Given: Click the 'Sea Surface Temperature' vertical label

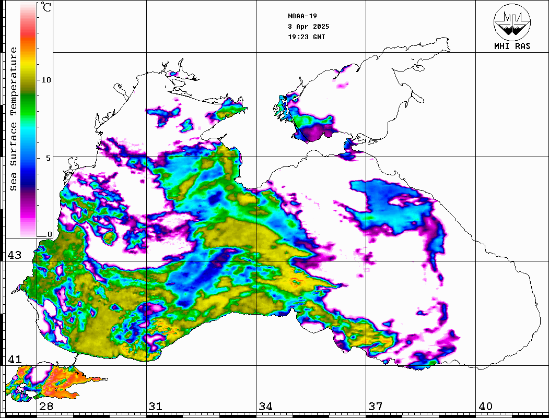Looking at the screenshot, I should coord(13,120).
